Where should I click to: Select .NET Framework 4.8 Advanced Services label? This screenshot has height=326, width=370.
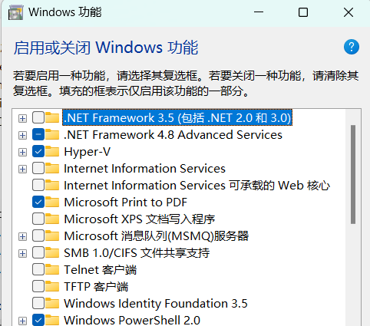click(173, 135)
